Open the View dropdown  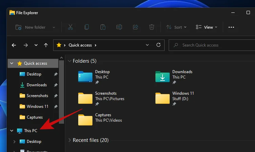[207, 27]
